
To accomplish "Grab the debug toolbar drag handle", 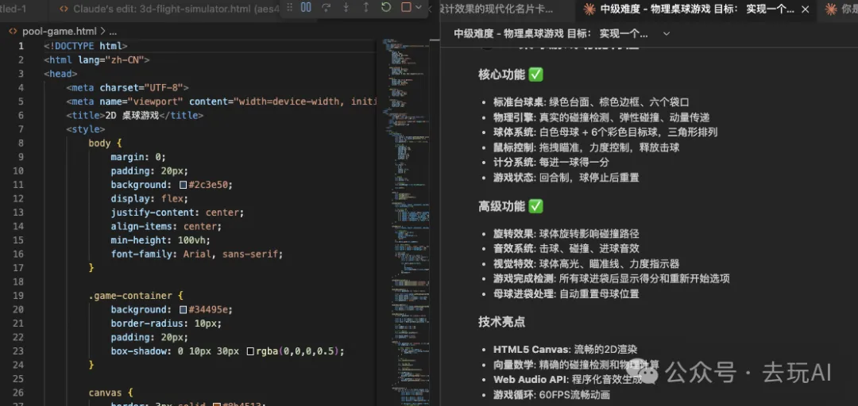I will [290, 8].
